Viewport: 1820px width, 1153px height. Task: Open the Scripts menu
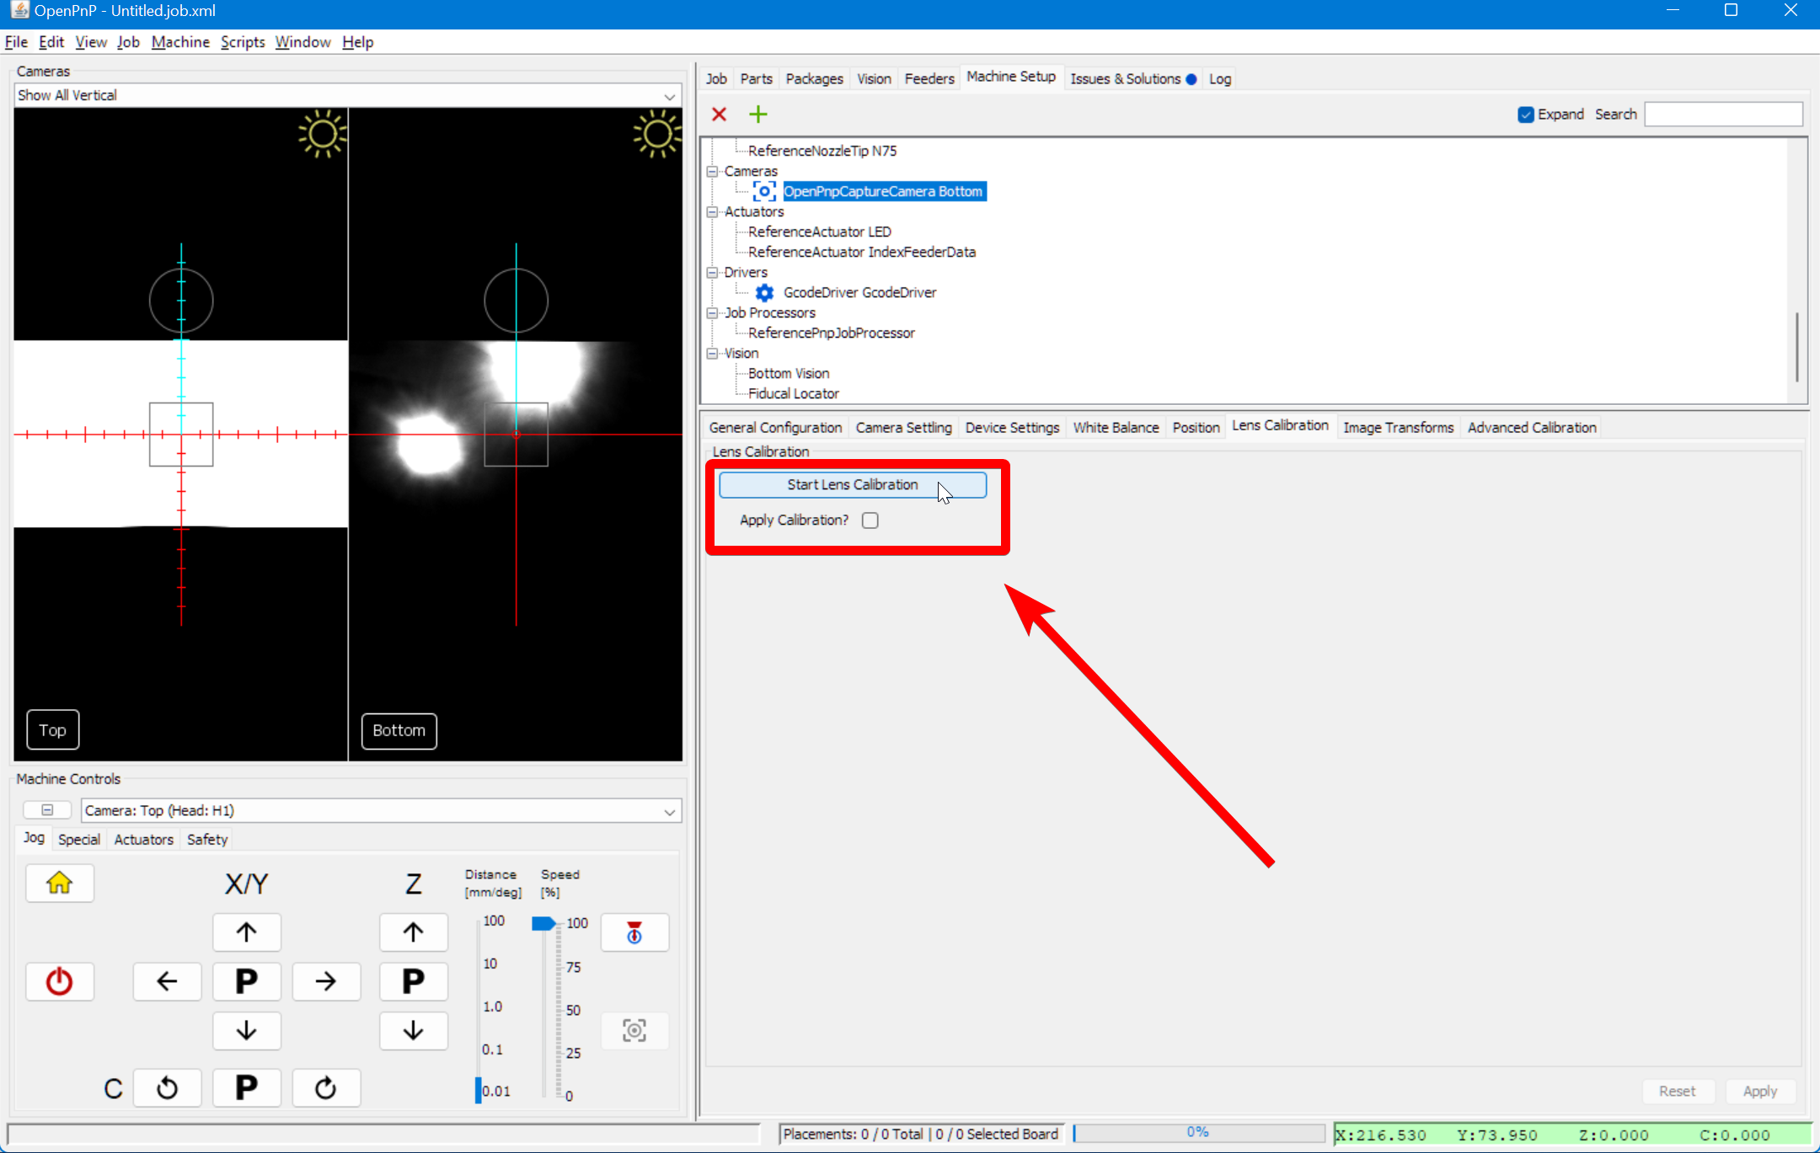click(x=242, y=41)
